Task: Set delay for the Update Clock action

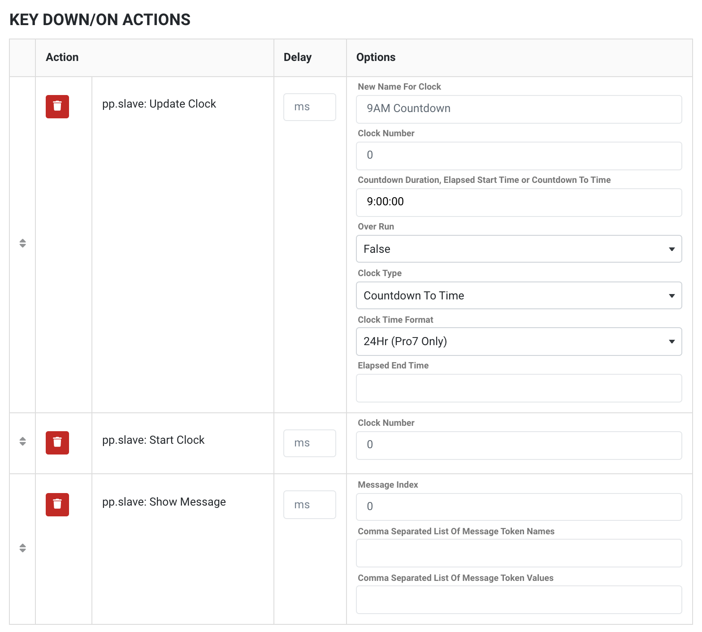Action: tap(309, 107)
